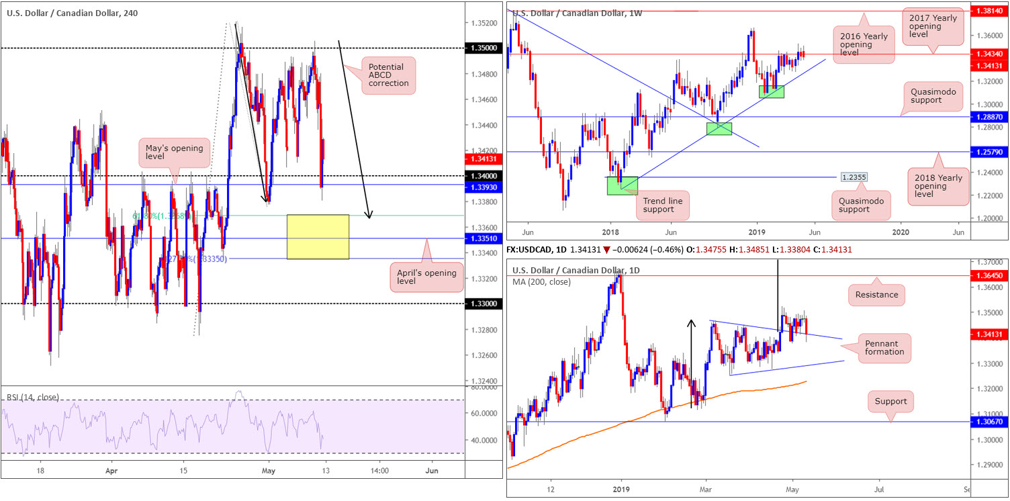
Task: Select the blue 1.33510 price label
Action: 483,238
